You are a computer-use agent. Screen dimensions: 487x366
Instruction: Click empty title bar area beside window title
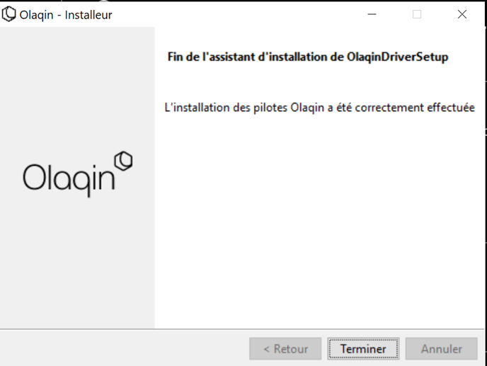[236, 14]
